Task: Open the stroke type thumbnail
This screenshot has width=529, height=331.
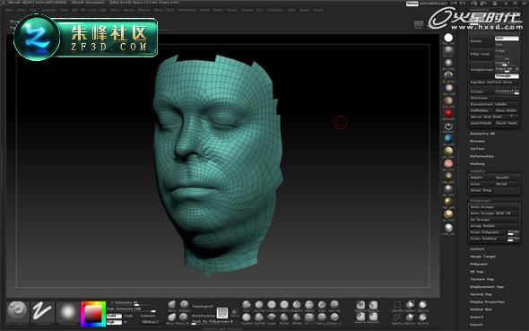Action: (42, 312)
